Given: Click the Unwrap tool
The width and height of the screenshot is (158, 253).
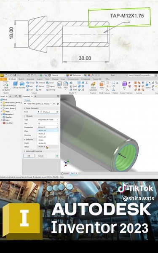Looking at the screenshot, I should point(51,90).
